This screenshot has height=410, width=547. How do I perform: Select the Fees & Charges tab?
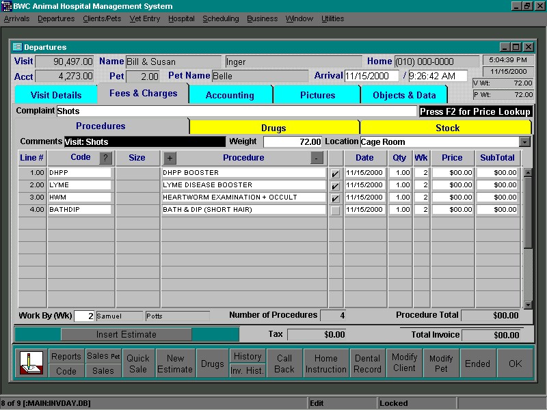click(x=144, y=94)
